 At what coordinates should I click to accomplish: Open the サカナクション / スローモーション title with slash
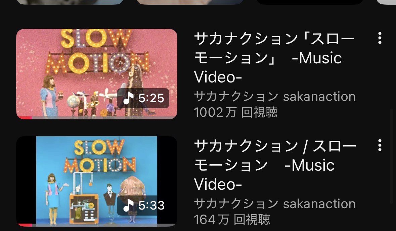click(275, 165)
